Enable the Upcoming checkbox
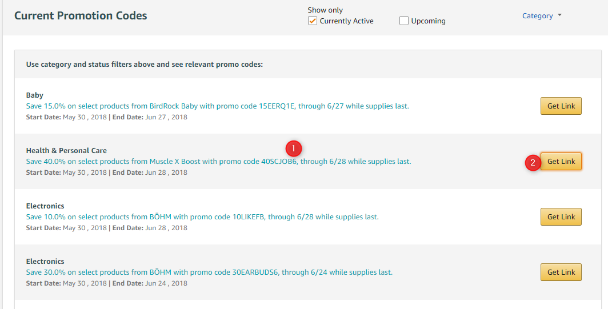Screen dimensions: 608x309 coord(404,21)
